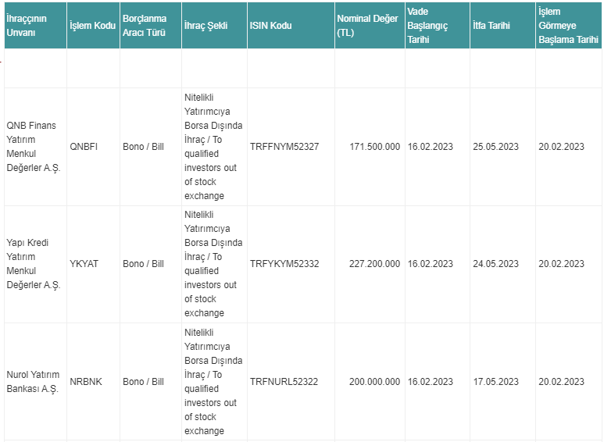Click the İşlem Kodu column header

point(92,26)
